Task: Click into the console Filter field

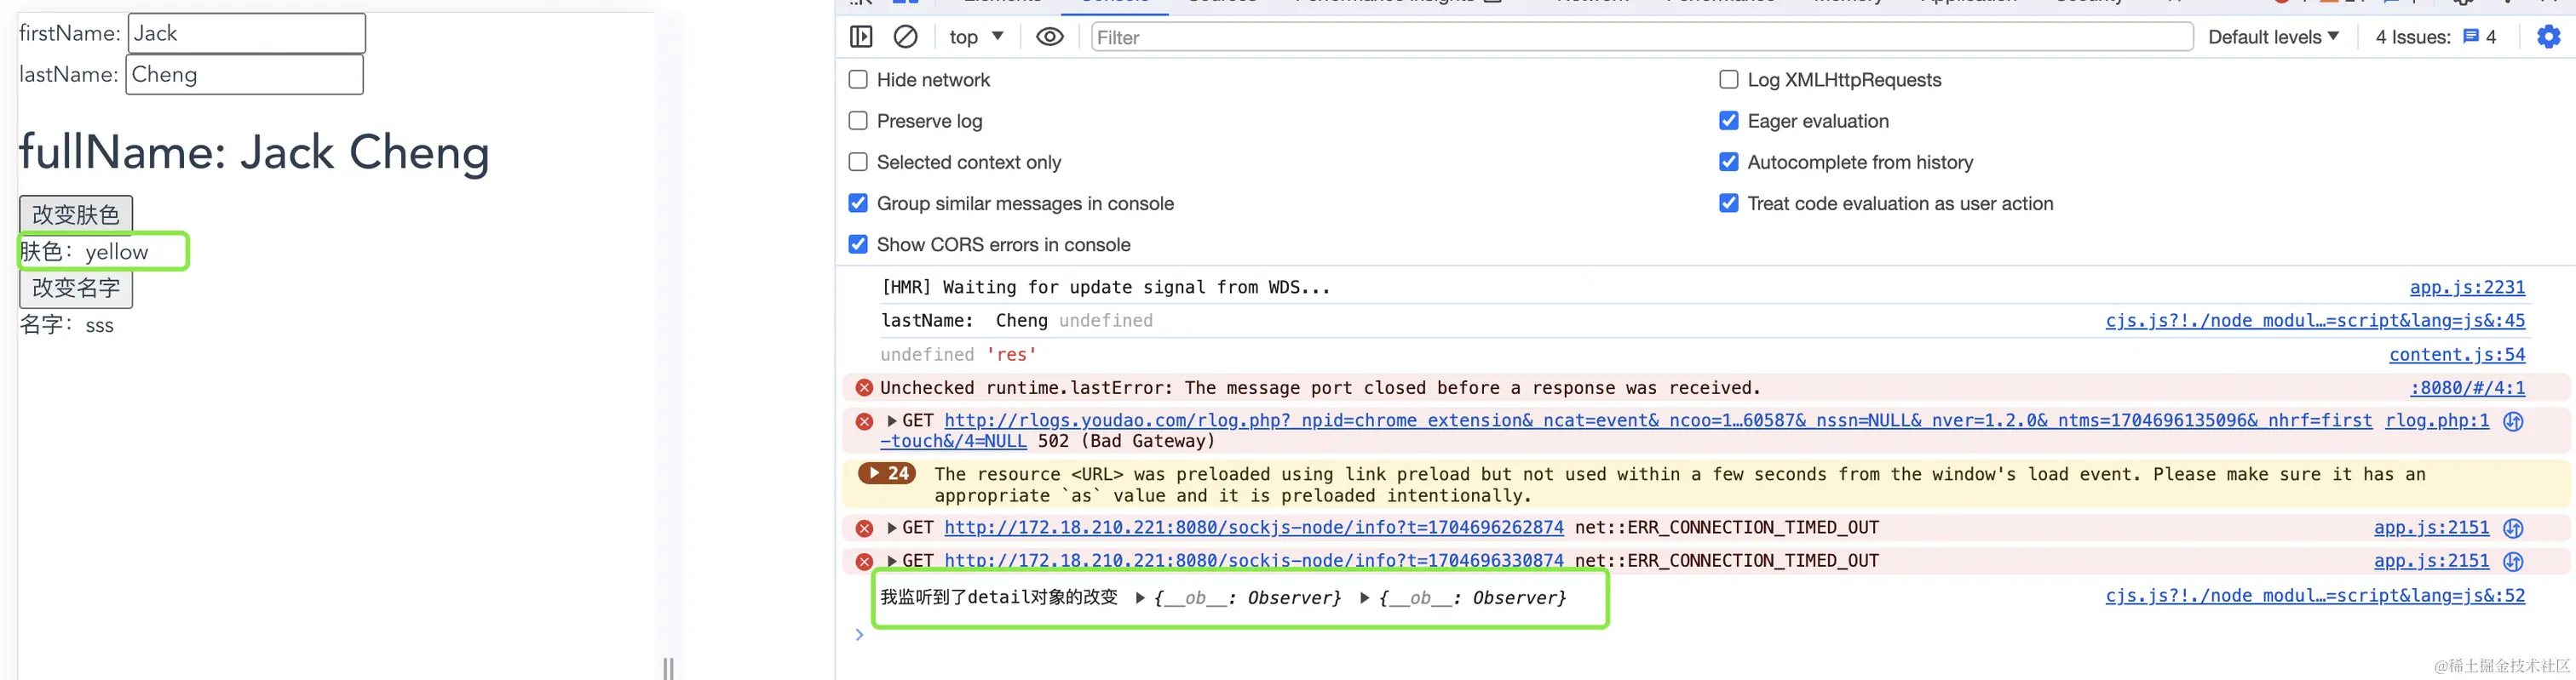Action: coord(1642,37)
